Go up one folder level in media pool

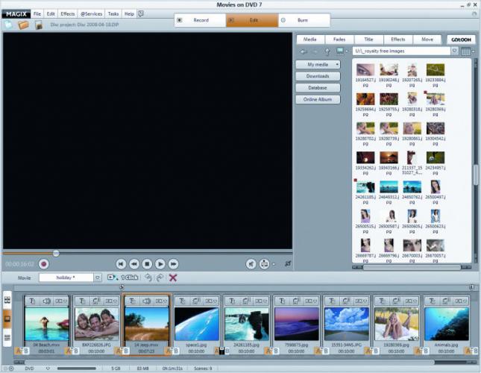tap(327, 51)
